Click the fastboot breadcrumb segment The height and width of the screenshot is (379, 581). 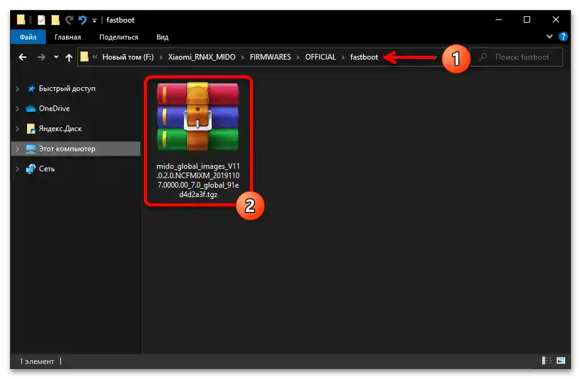364,57
